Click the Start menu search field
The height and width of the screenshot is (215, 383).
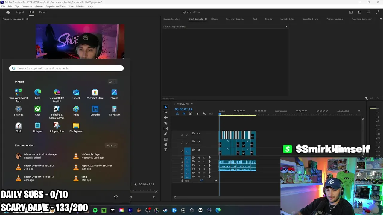[66, 68]
